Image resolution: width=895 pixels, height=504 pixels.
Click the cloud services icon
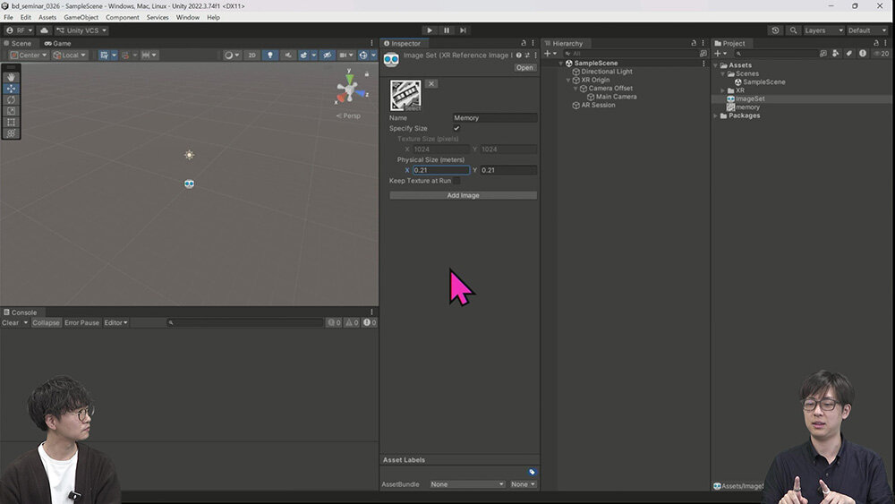[x=45, y=30]
